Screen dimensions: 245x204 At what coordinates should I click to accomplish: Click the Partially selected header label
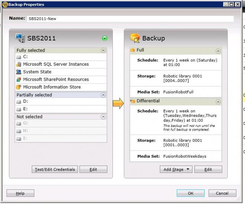(34, 95)
